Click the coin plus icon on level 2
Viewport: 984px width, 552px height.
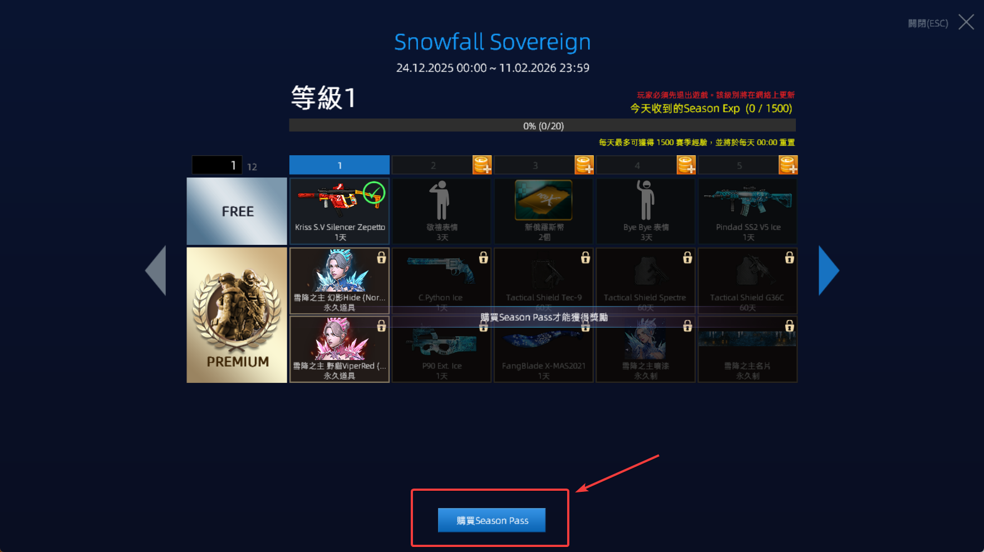point(482,165)
